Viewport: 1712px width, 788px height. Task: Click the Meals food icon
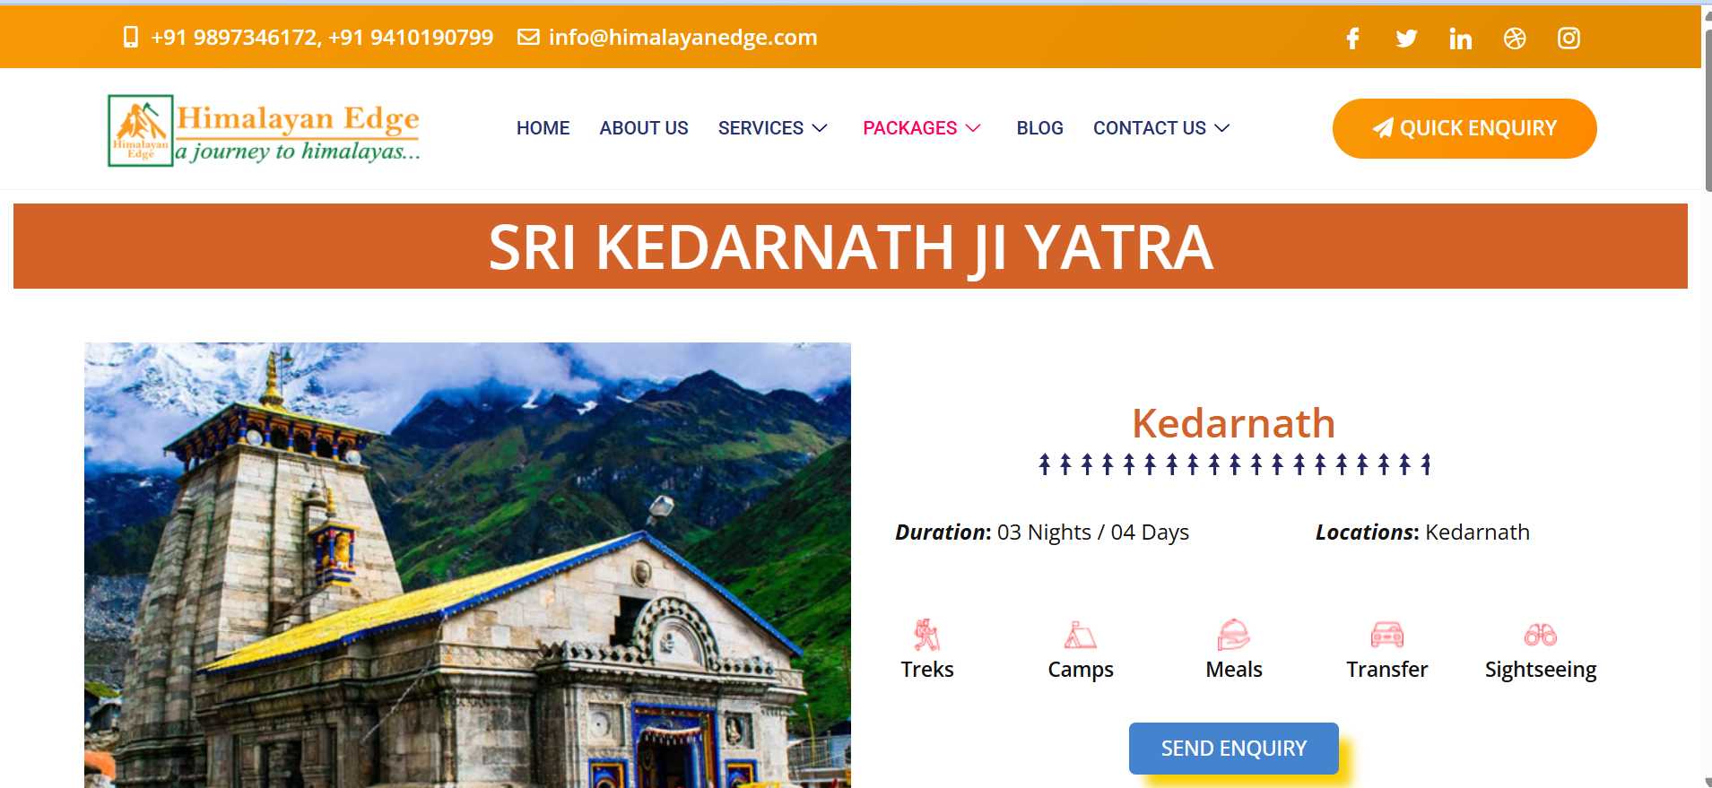tap(1233, 635)
